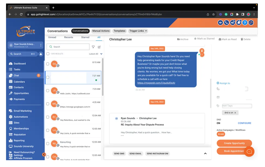Expand the Trigger Links dropdown
Screen dimensions: 265x167
click(138, 31)
